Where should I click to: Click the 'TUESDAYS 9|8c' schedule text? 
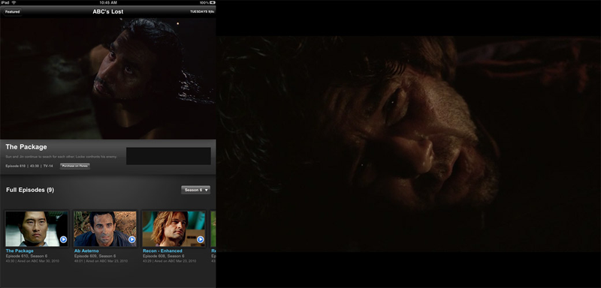tap(202, 12)
